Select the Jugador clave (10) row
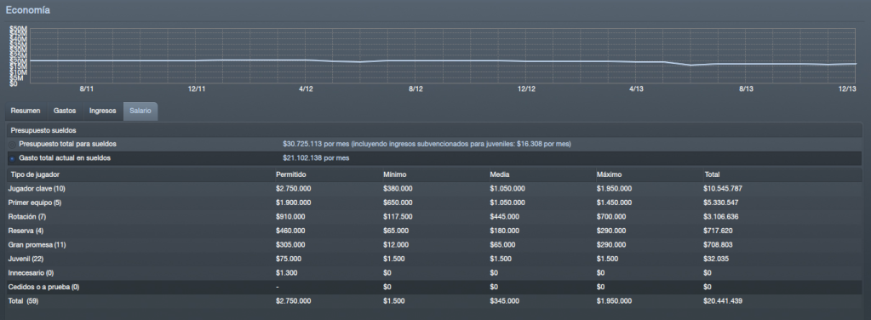The height and width of the screenshot is (320, 871). point(434,188)
